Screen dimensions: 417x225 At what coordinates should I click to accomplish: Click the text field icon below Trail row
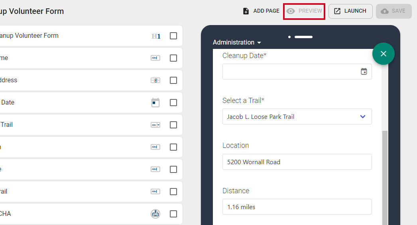(155, 147)
